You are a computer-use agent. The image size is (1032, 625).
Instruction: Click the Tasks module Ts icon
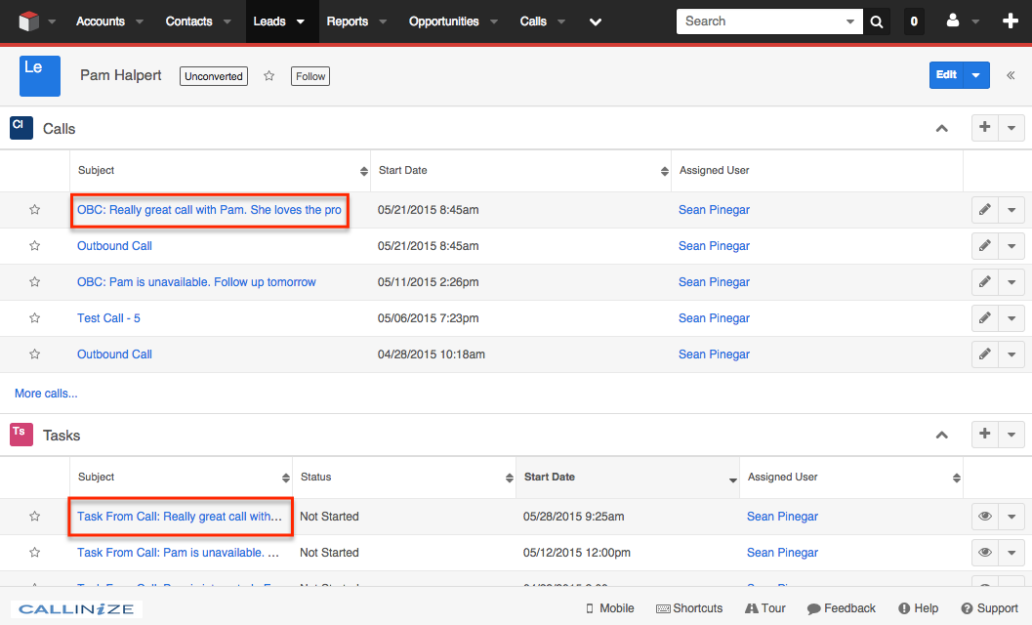21,435
